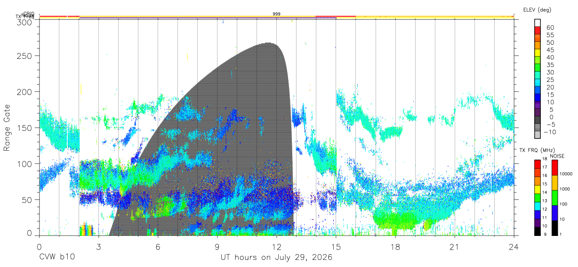Image resolution: width=578 pixels, height=267 pixels.
Task: Click the white top segment of ELEV bar
Action: 538,23
